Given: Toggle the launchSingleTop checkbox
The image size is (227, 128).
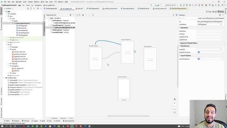Looking at the screenshot, I should click(199, 59).
